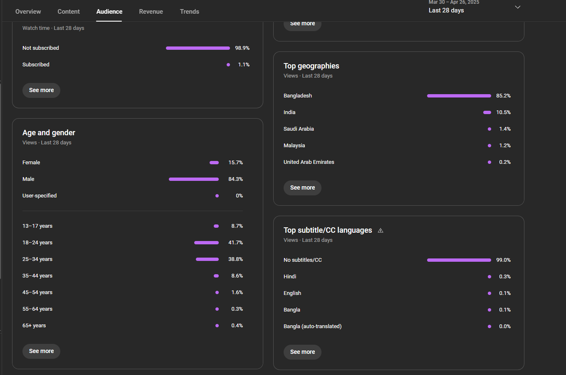Click See more under Age and gender
566x375 pixels.
pos(41,351)
